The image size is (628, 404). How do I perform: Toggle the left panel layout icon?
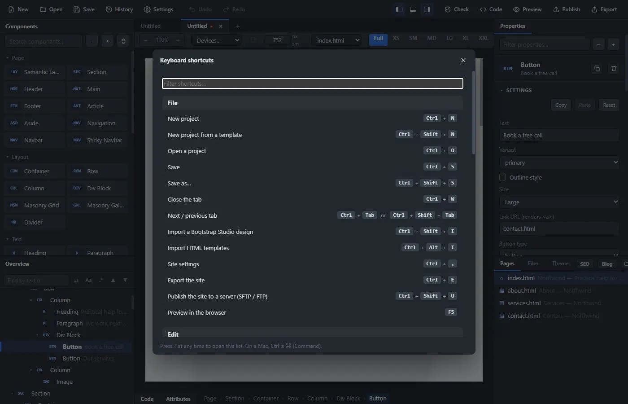click(x=399, y=9)
